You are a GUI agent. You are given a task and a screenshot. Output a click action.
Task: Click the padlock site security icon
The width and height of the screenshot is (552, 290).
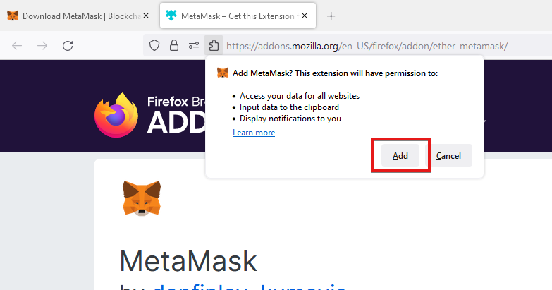pos(174,45)
